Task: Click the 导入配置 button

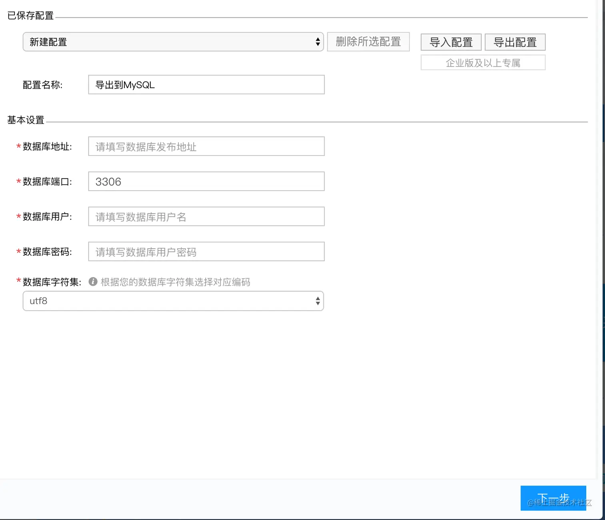Action: [451, 42]
